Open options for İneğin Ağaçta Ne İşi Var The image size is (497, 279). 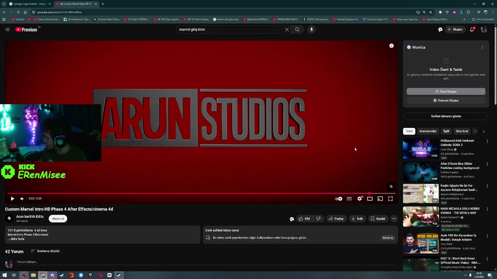(x=487, y=186)
